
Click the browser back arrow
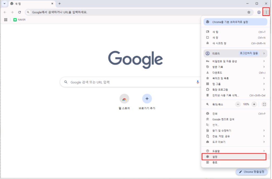click(x=5, y=12)
